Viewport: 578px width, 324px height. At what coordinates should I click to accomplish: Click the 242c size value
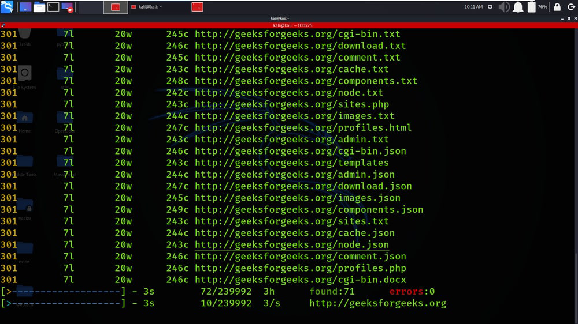[177, 93]
